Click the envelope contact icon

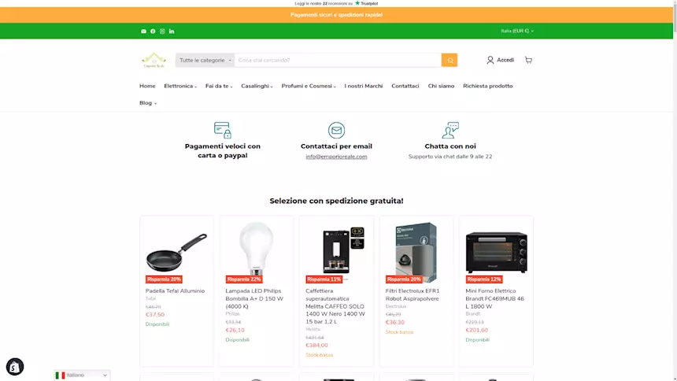pyautogui.click(x=336, y=130)
